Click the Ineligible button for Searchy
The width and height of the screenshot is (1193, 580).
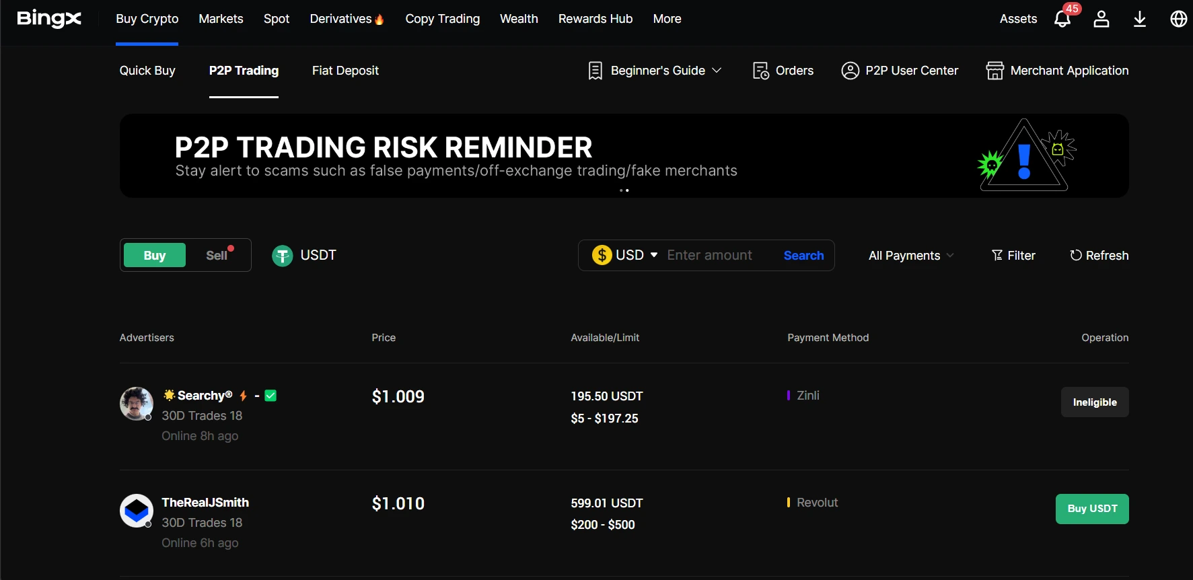[1095, 402]
